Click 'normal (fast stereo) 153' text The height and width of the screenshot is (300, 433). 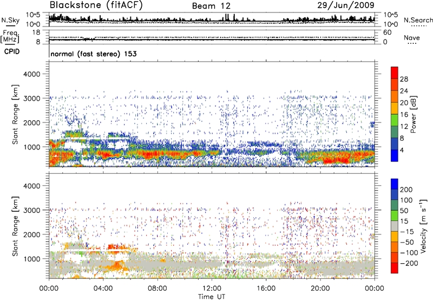tap(93, 54)
